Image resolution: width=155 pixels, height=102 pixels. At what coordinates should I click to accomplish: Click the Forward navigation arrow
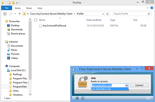(11, 14)
